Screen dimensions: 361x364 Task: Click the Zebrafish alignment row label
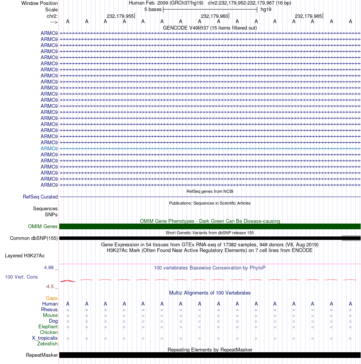click(x=47, y=344)
